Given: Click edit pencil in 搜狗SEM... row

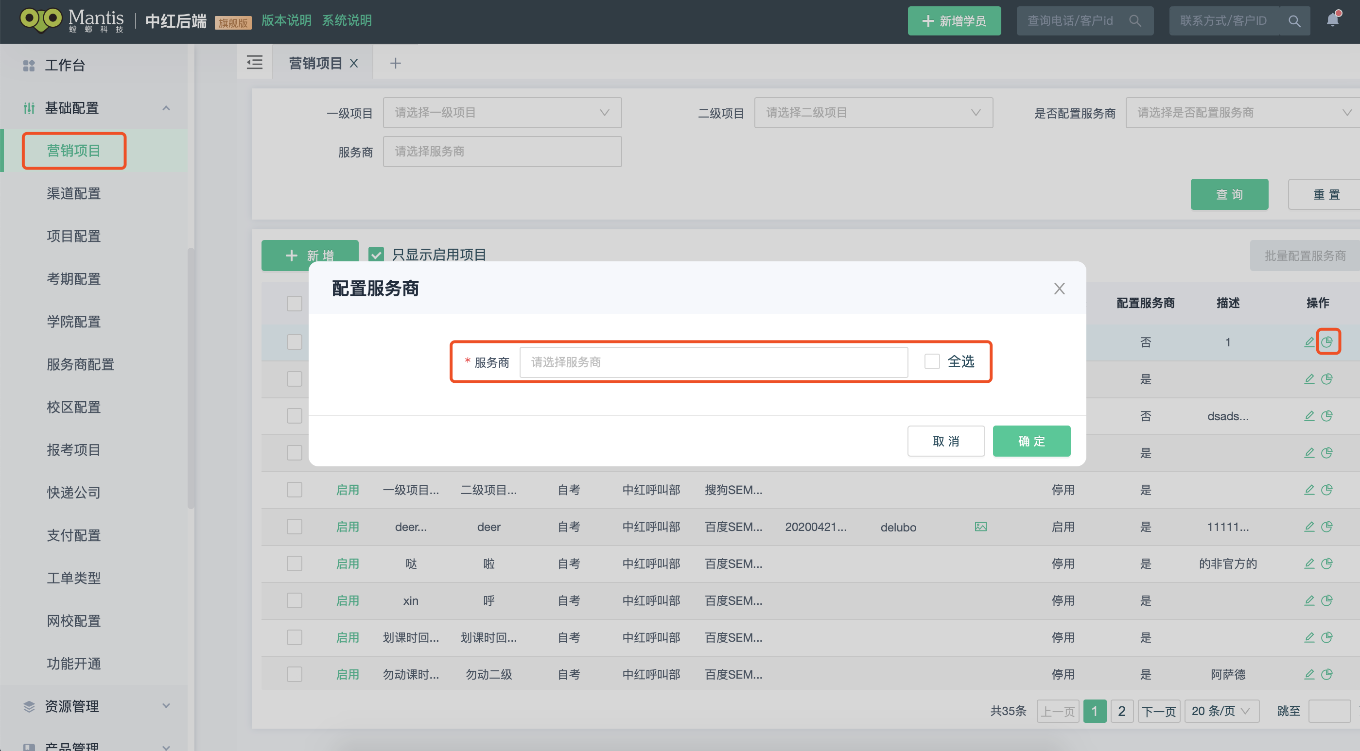Looking at the screenshot, I should coord(1309,490).
